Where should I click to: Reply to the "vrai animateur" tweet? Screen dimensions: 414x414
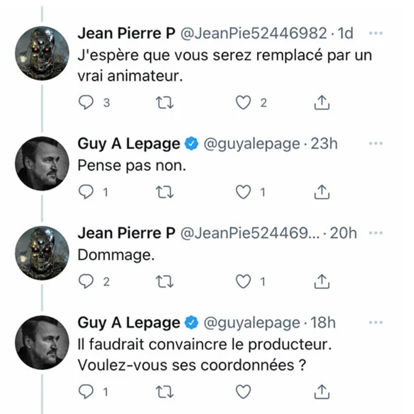click(86, 103)
